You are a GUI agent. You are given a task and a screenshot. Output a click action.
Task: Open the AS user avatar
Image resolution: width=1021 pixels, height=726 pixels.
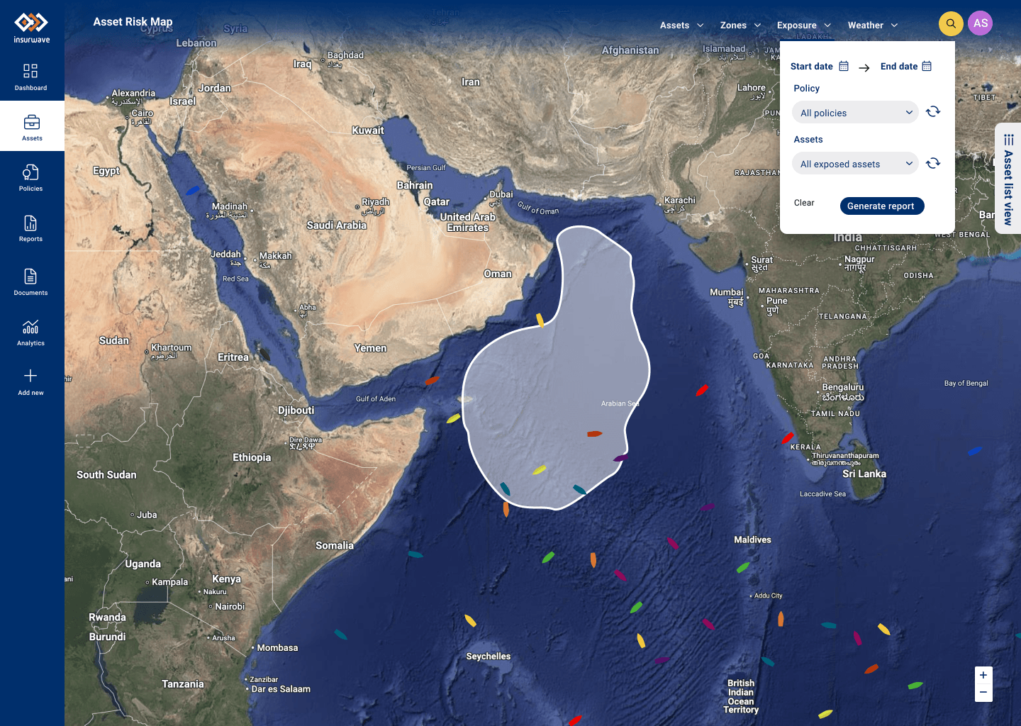(x=981, y=23)
